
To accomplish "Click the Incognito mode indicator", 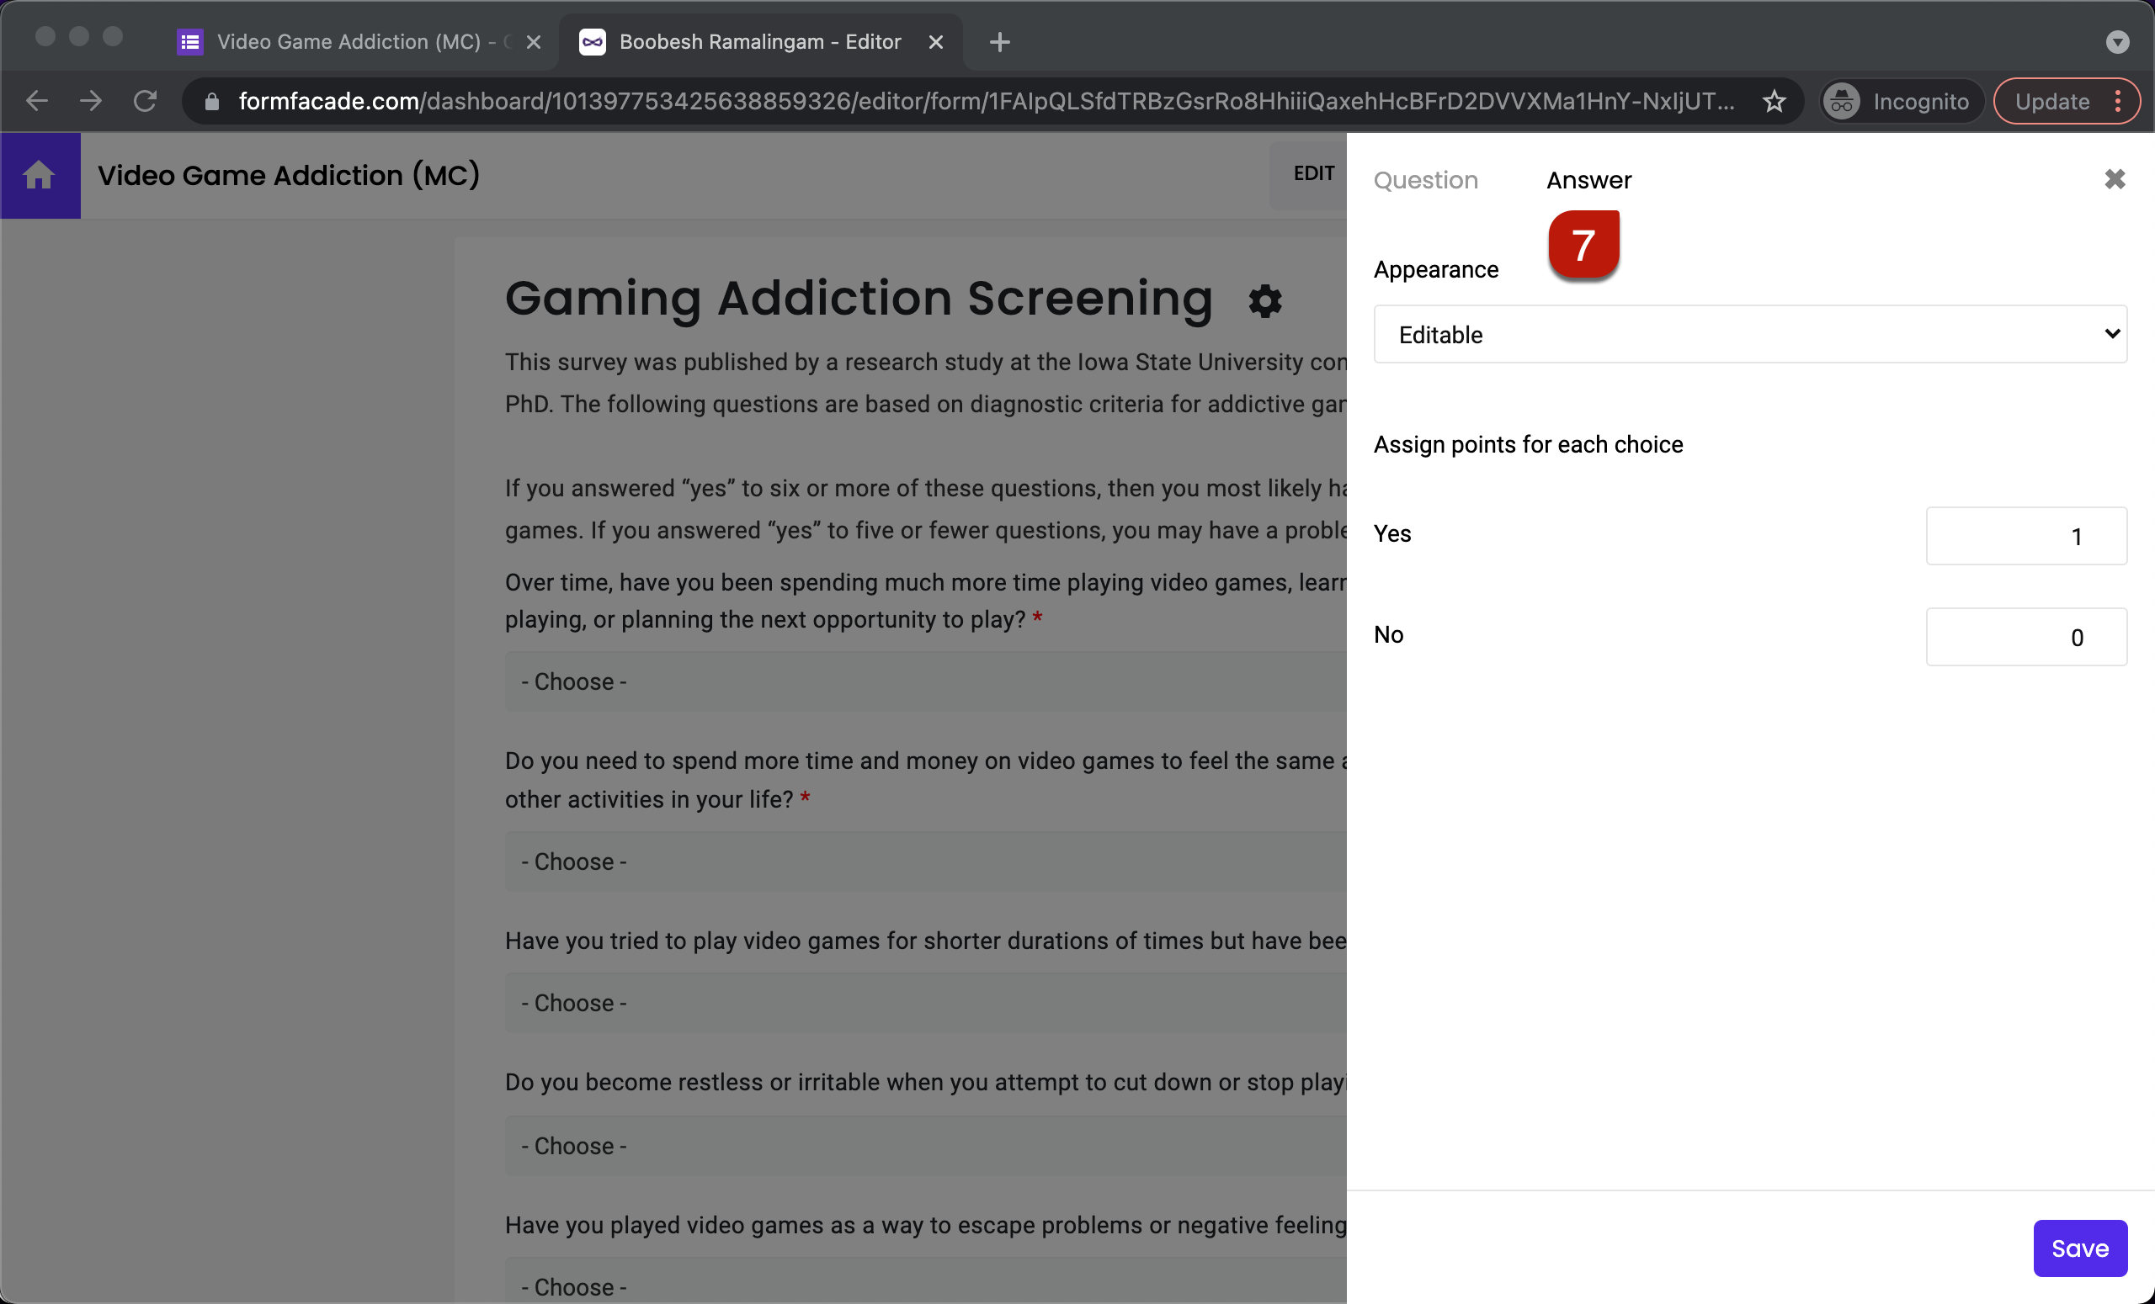I will (1900, 100).
